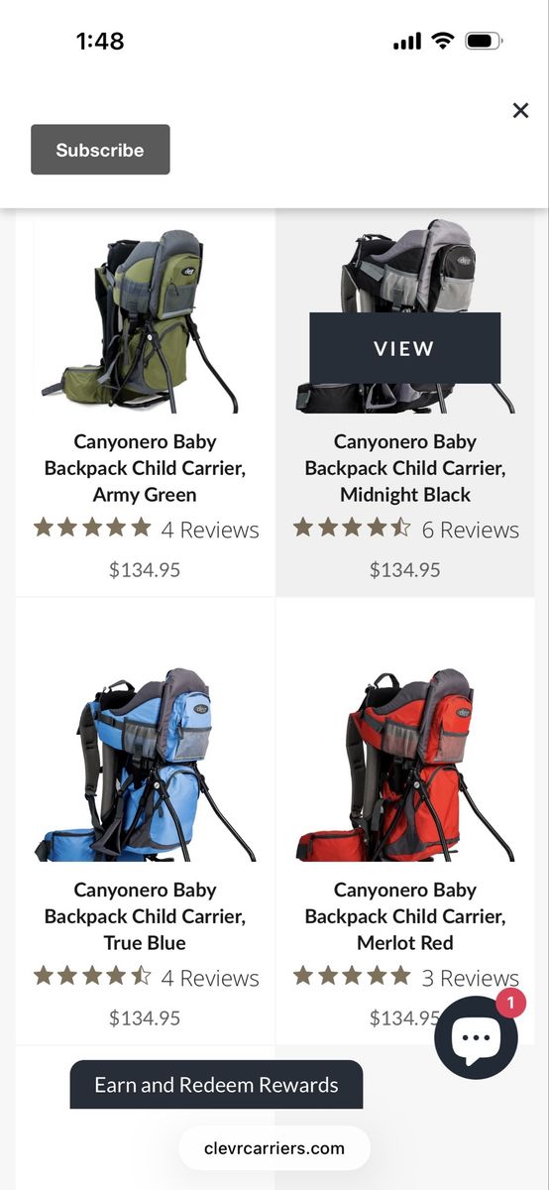Tap the chat notification badge
The image size is (549, 1190).
(509, 1003)
